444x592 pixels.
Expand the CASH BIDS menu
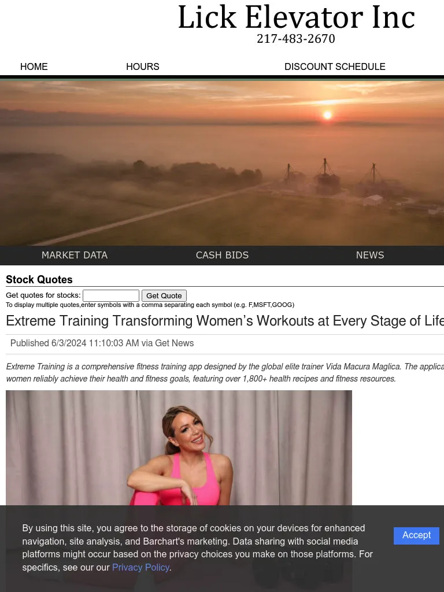222,255
